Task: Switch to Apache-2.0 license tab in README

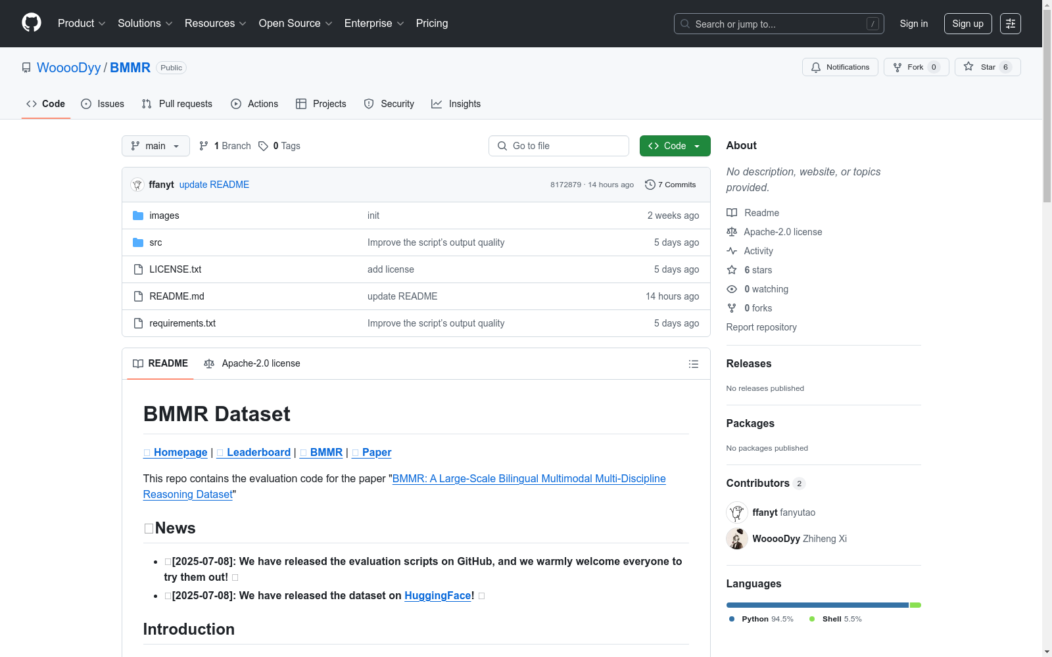Action: 252,363
